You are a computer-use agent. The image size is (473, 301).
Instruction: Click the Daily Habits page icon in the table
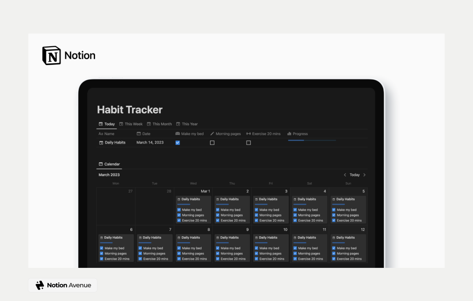coord(101,142)
